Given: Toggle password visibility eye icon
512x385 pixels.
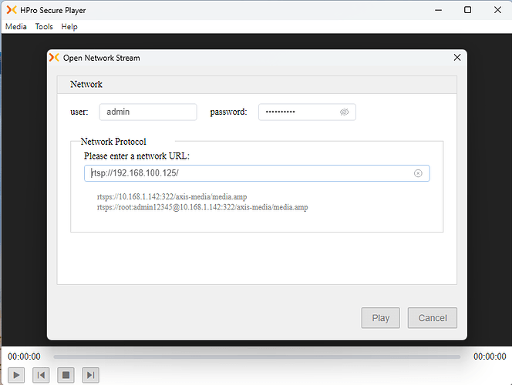Looking at the screenshot, I should (345, 112).
